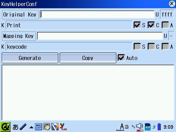The height and width of the screenshot is (132, 176).
Task: Select the pen handwriting input icon
Action: tap(23, 127)
